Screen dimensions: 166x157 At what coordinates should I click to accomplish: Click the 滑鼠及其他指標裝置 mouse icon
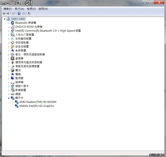point(12,66)
